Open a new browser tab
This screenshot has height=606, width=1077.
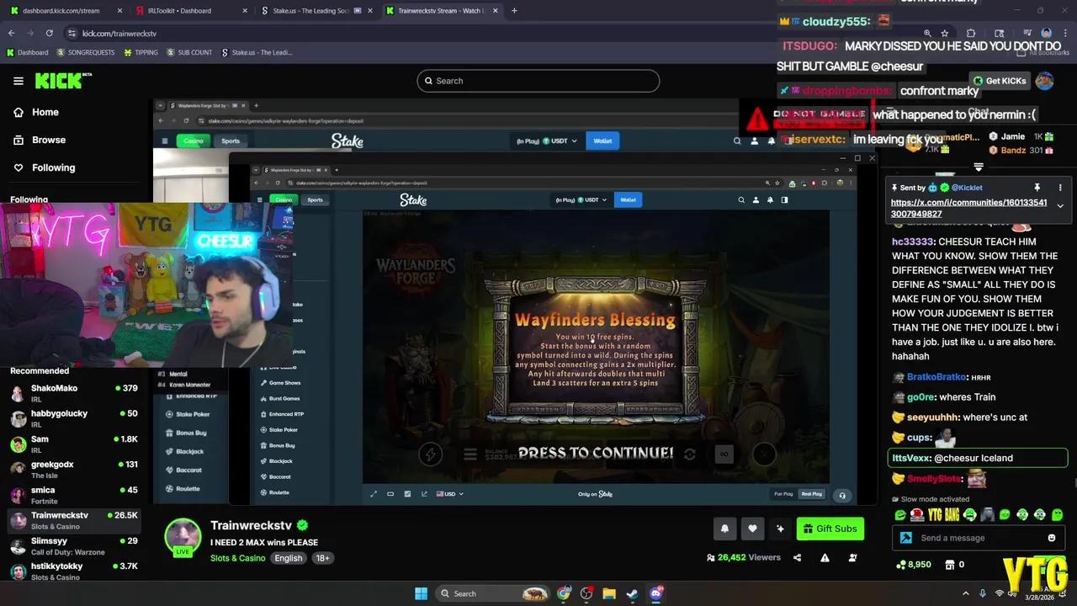[514, 11]
